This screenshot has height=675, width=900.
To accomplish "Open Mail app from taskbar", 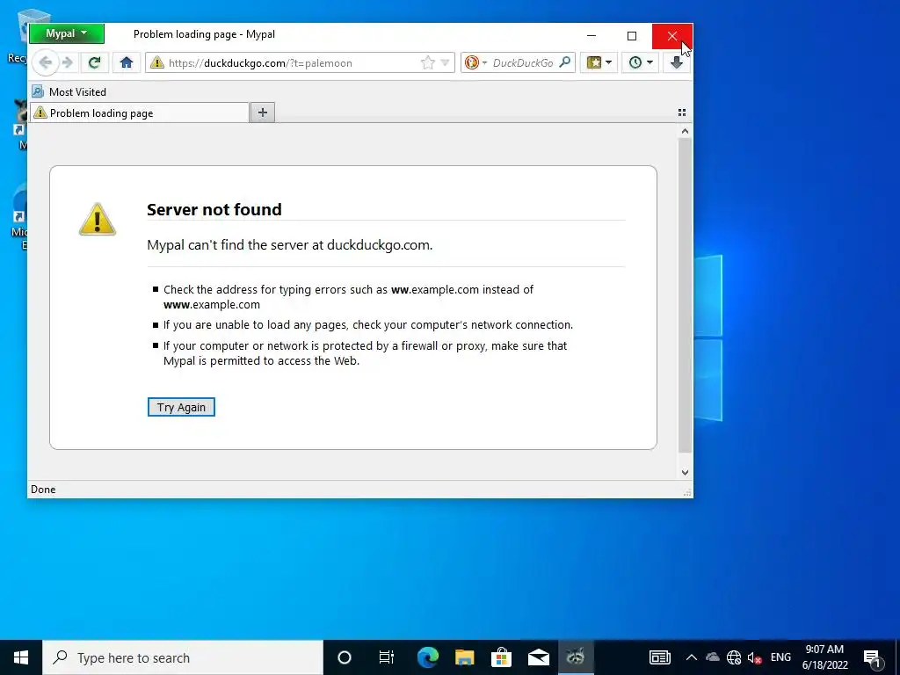I will coord(539,657).
